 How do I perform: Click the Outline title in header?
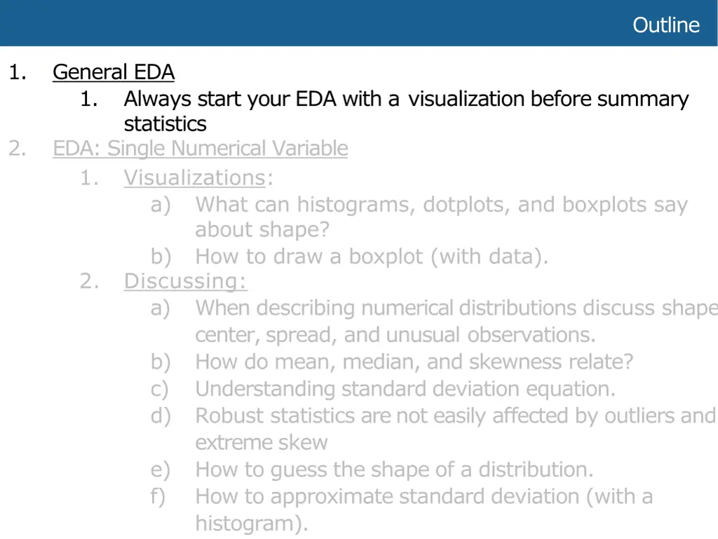[x=666, y=25]
